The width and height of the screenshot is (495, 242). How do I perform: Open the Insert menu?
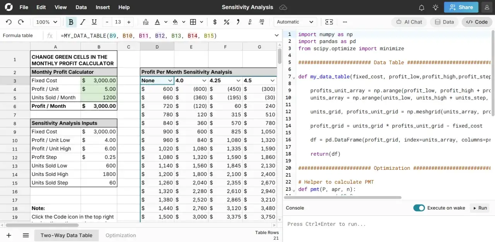click(102, 7)
